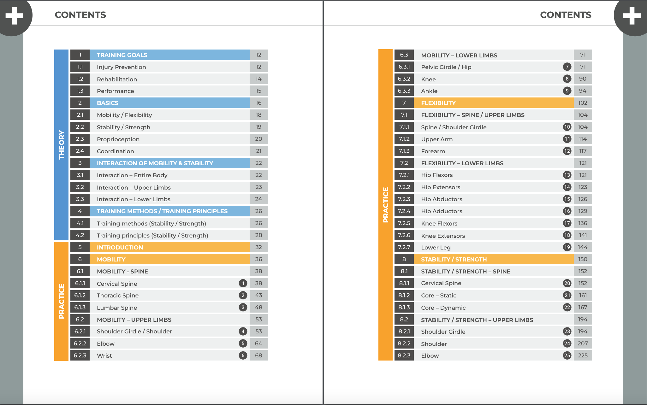Viewport: 647px width, 405px height.
Task: Click circled number 13 beside Hip Flexors
Action: tap(567, 175)
